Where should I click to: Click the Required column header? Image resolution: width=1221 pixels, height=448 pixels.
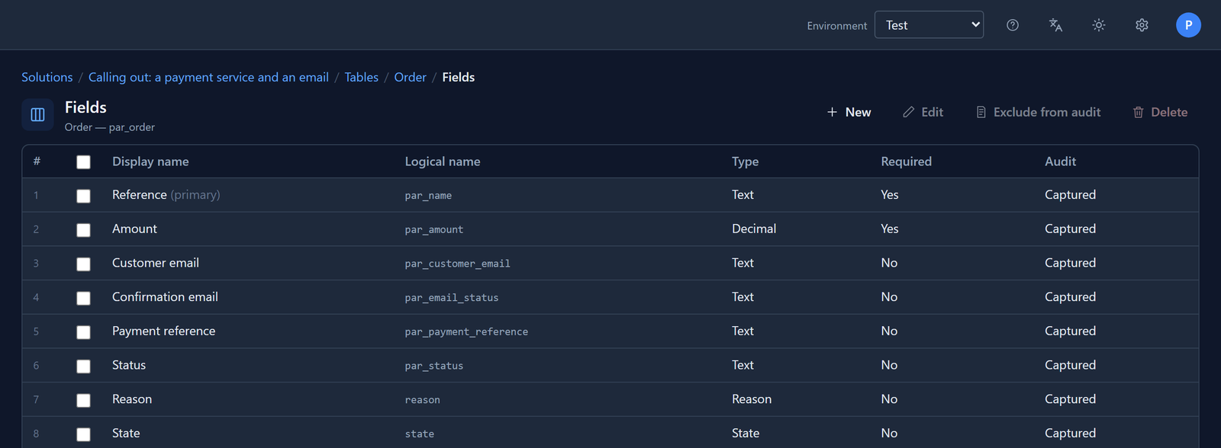click(x=906, y=162)
